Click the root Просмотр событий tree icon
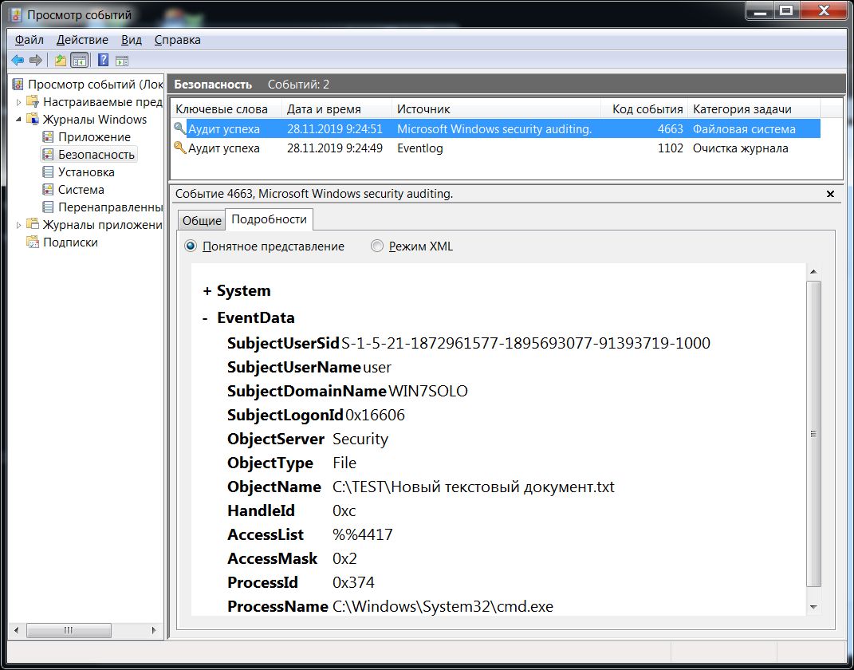Viewport: 854px width, 670px height. 18,85
